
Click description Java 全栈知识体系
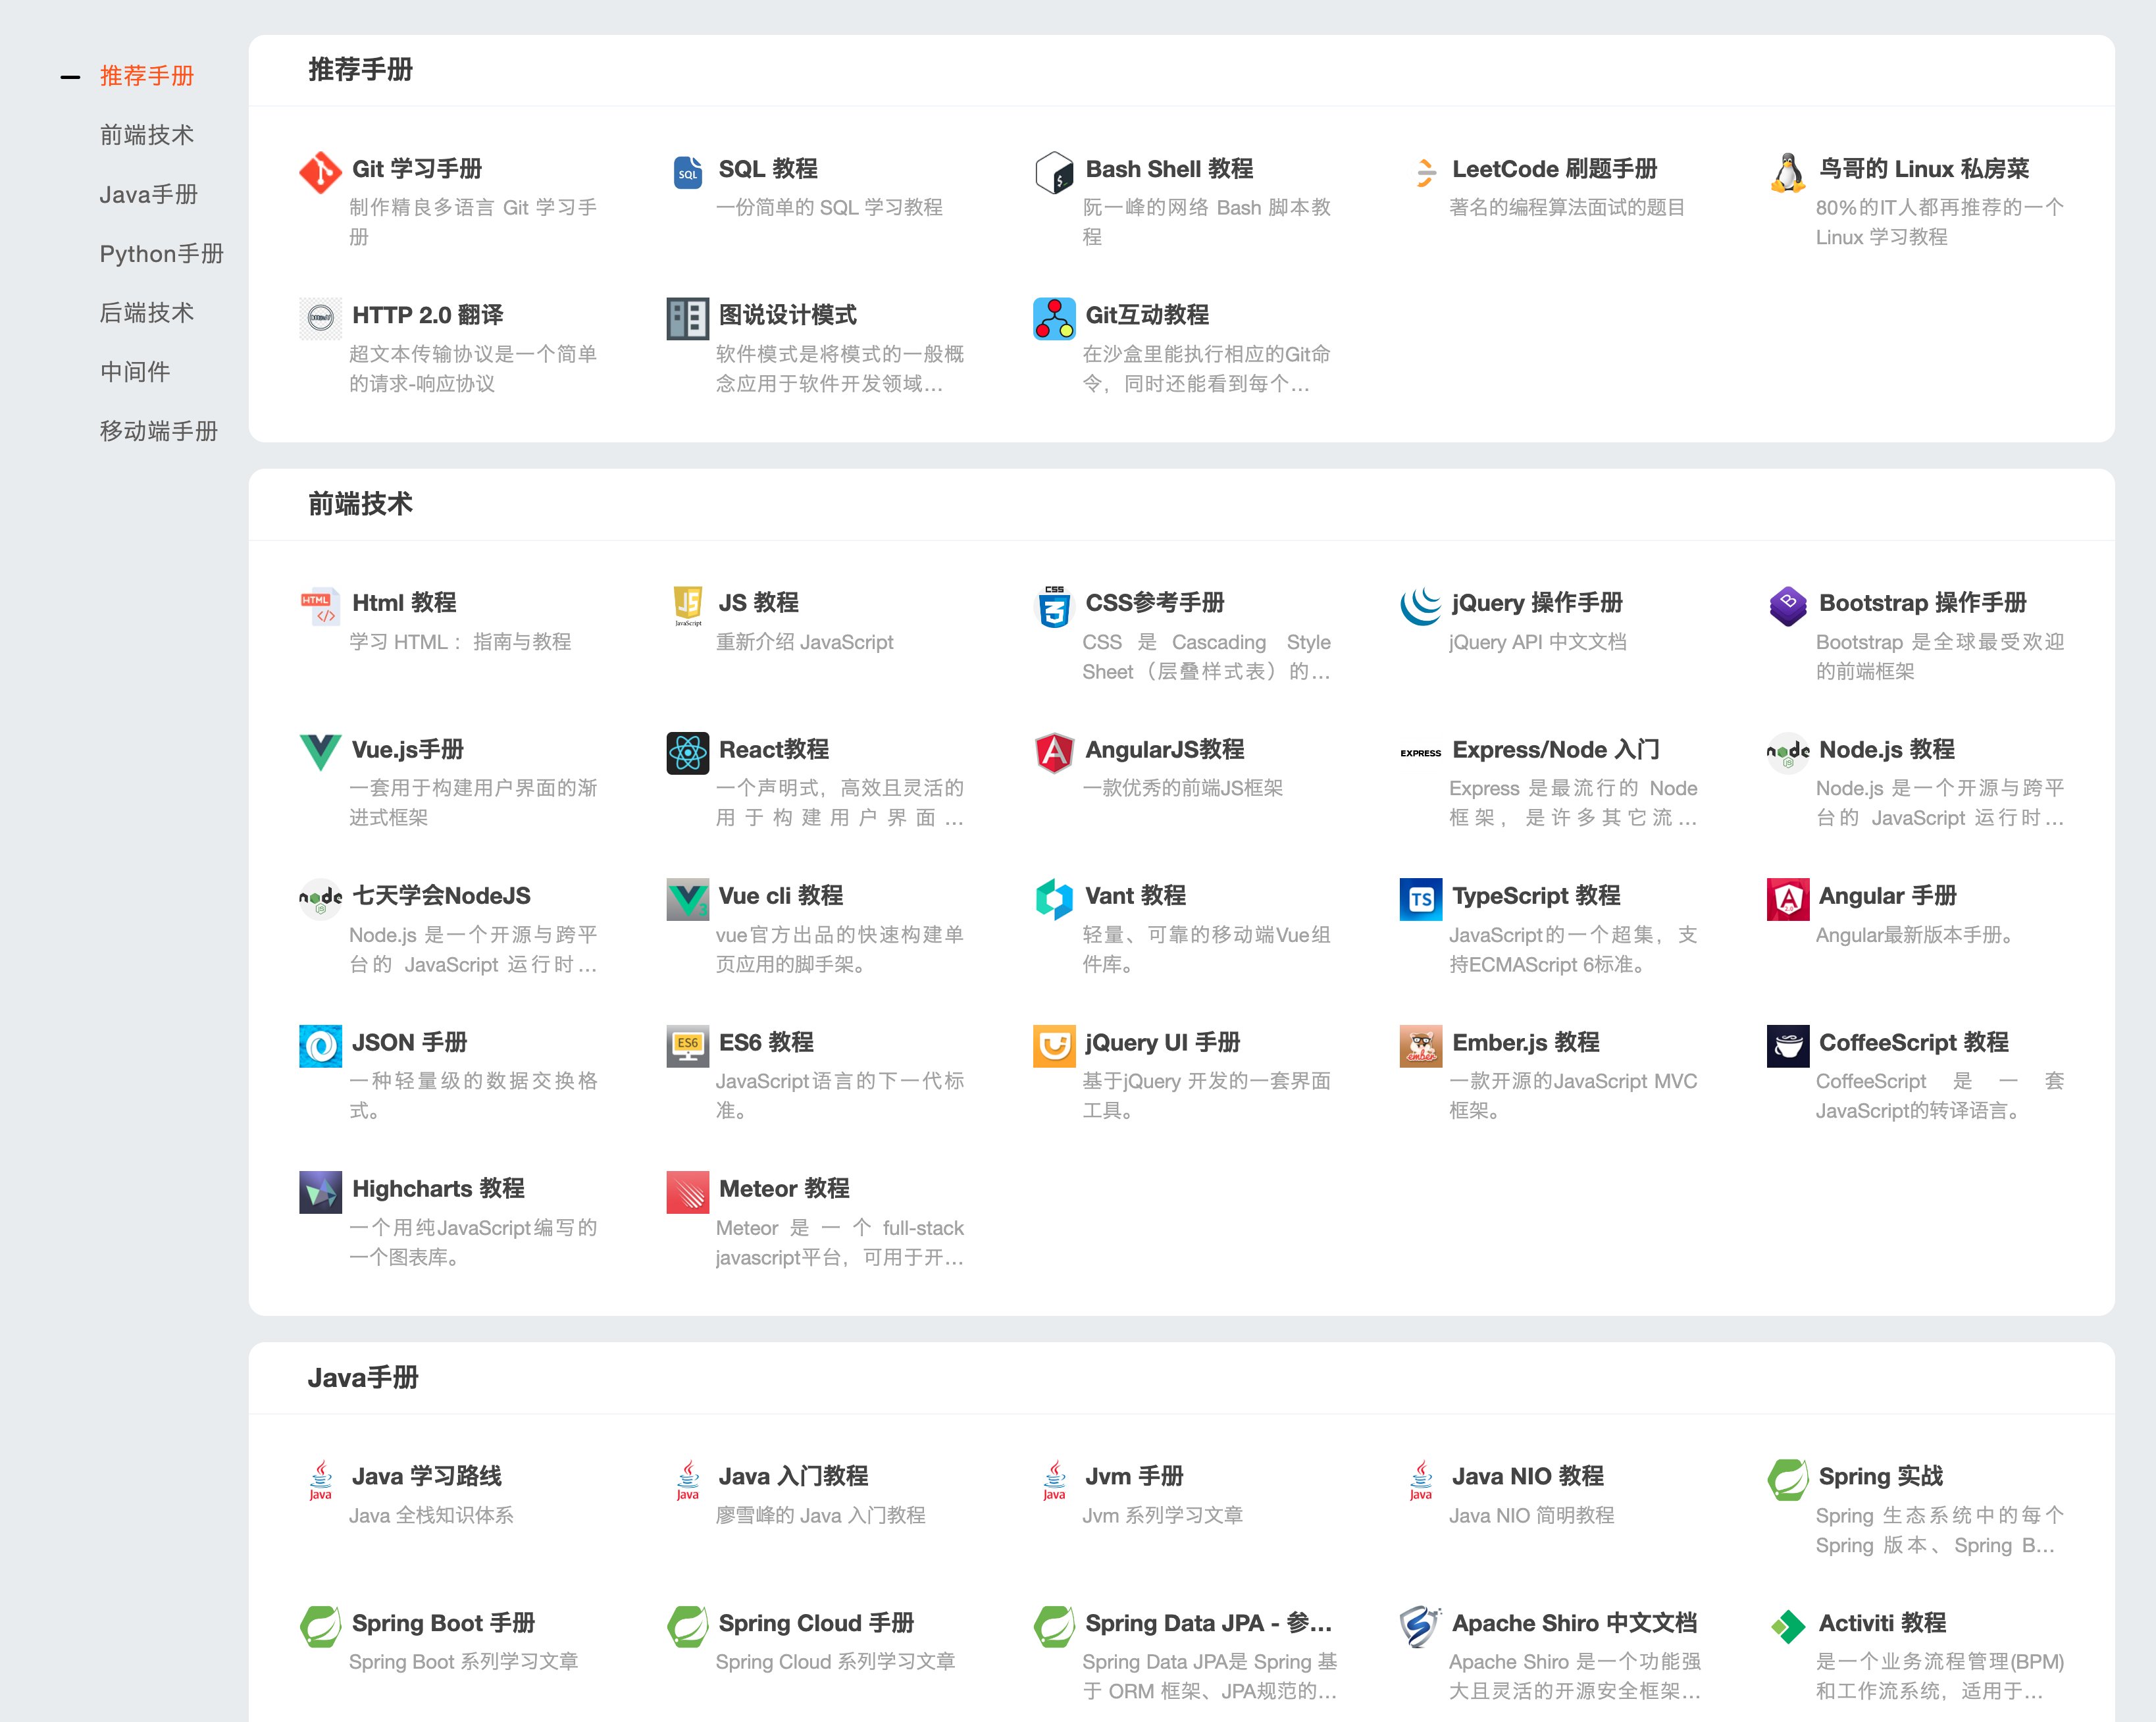click(431, 1515)
